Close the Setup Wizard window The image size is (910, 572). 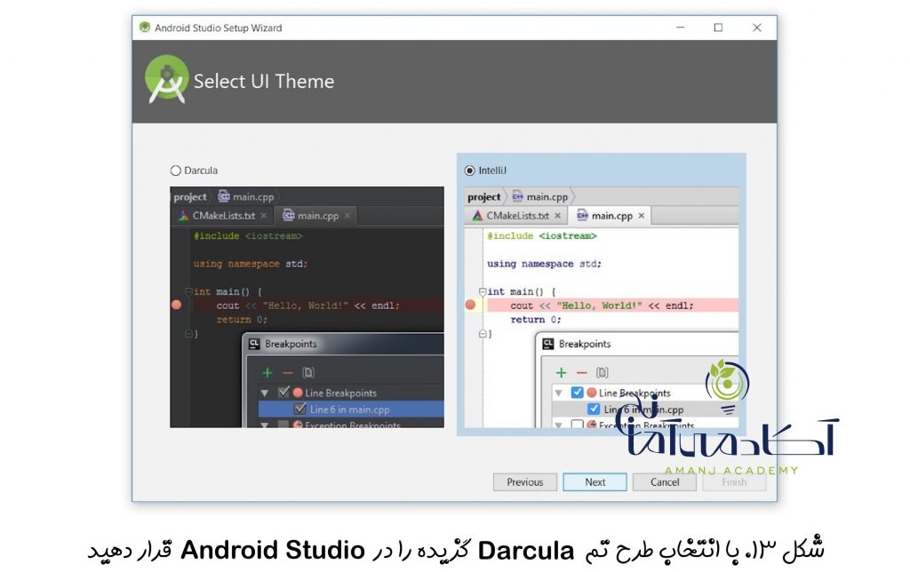click(757, 28)
